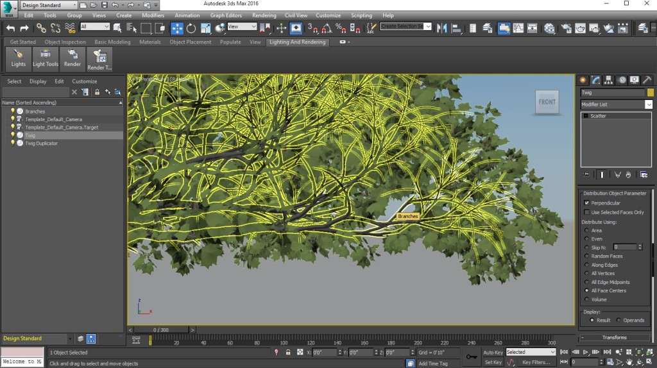Select the All Vertices radio button
657x368 pixels.
[586, 273]
